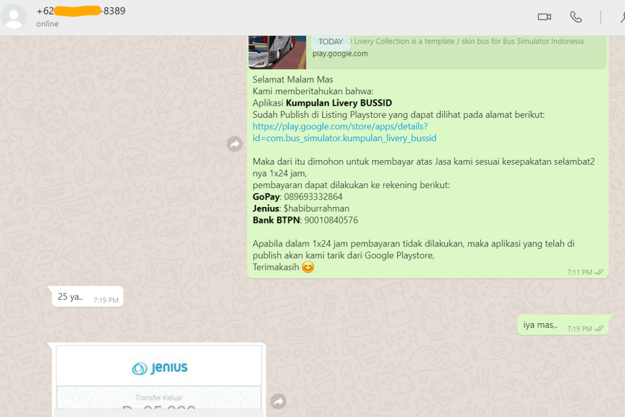This screenshot has height=417, width=625.
Task: Click the Jenius cashtag $habiburrahman
Action: coord(316,208)
